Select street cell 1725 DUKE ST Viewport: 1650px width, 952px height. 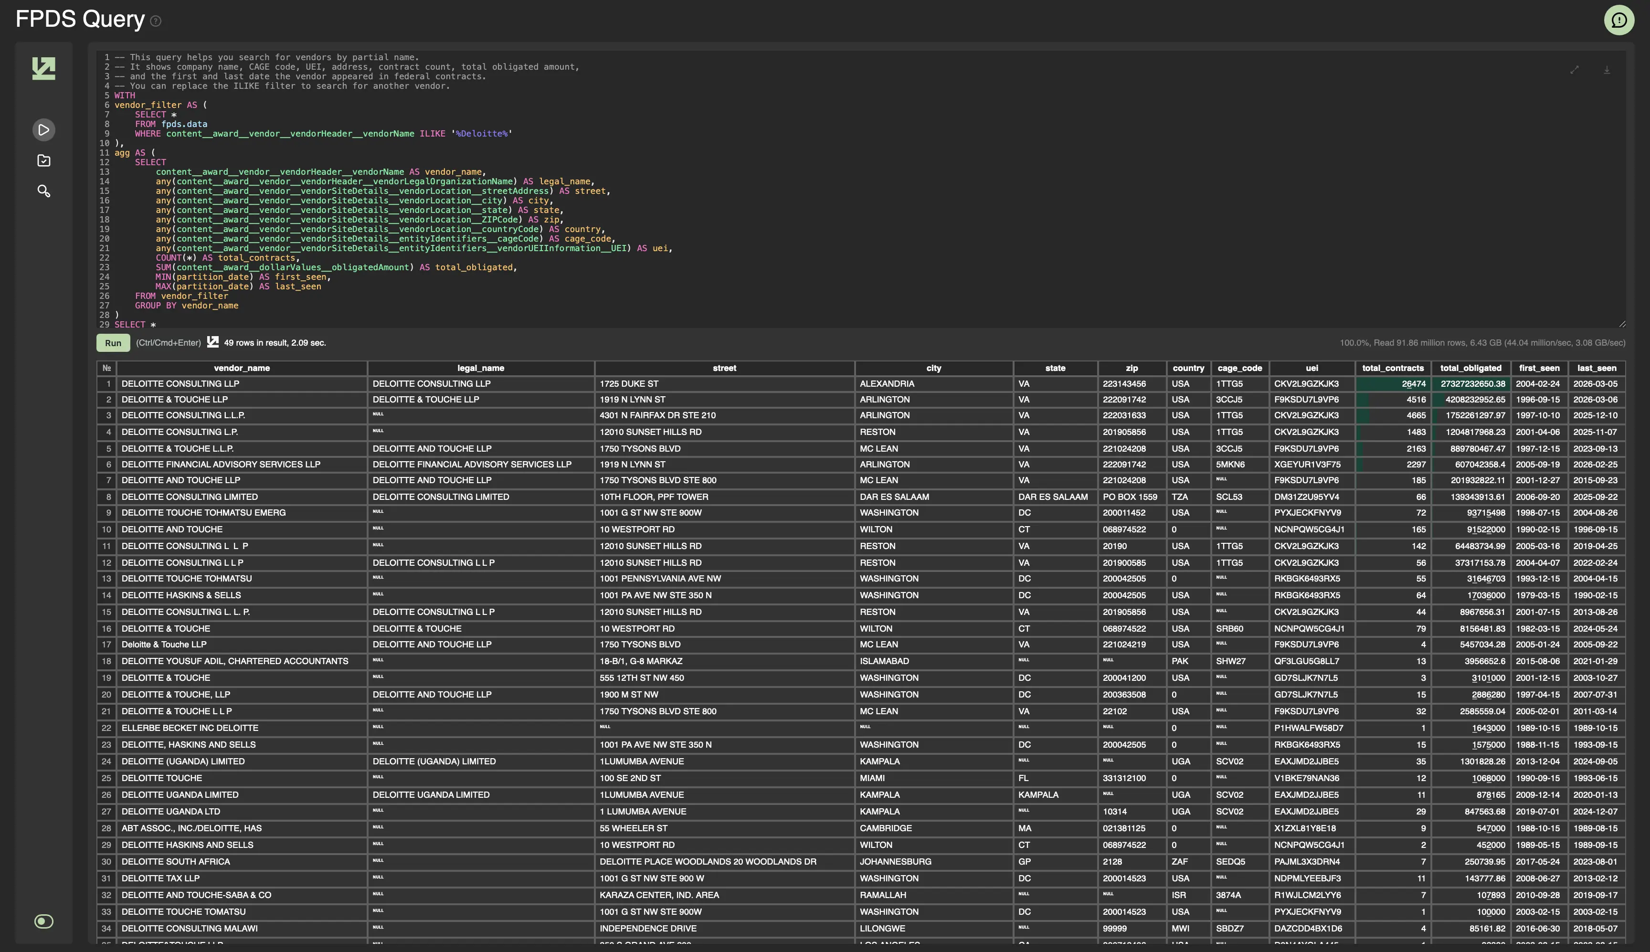724,384
